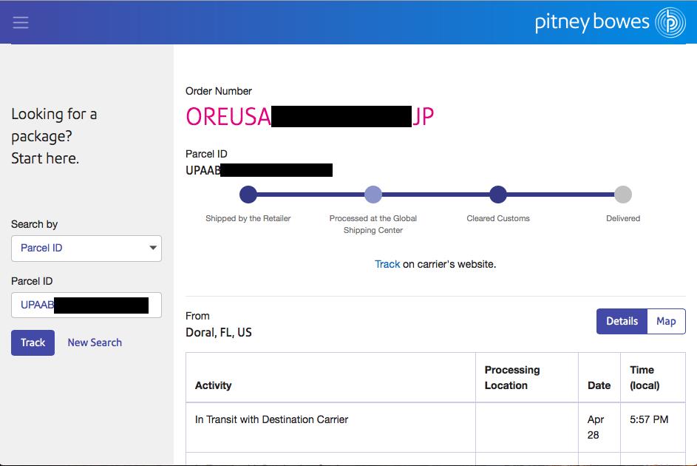Click the dropdown arrow next to Parcel ID
The width and height of the screenshot is (697, 466).
click(153, 248)
